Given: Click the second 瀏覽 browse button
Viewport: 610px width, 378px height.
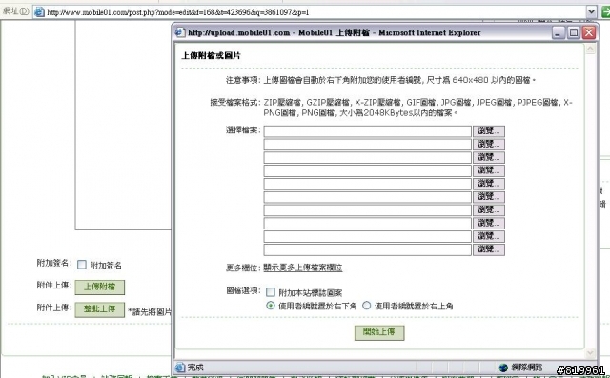Looking at the screenshot, I should click(489, 145).
